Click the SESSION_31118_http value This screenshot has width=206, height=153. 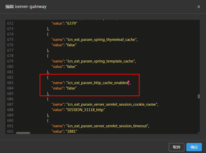85,110
